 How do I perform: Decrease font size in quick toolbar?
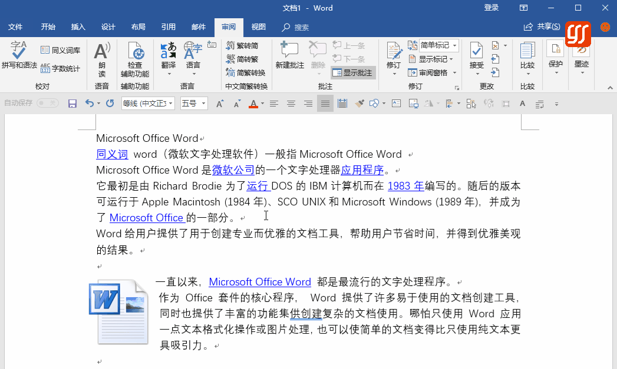[236, 104]
